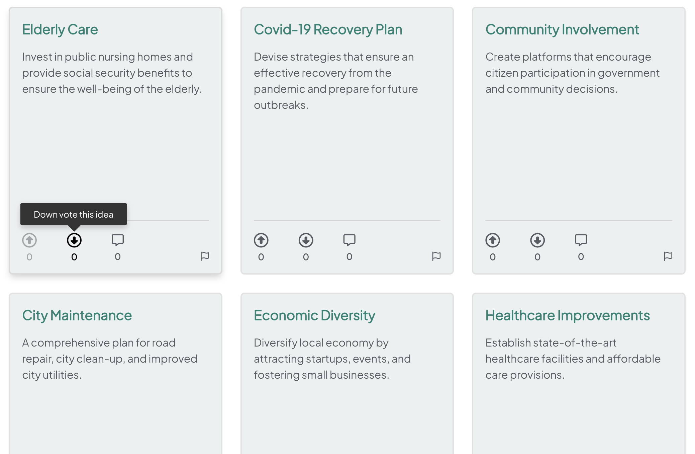
Task: Flag the Elderly Care idea
Action: 205,256
